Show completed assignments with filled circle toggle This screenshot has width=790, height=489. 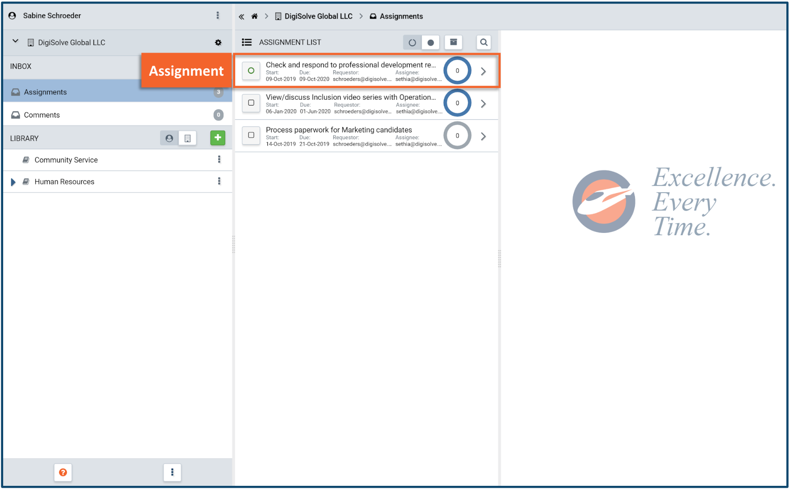pos(431,43)
